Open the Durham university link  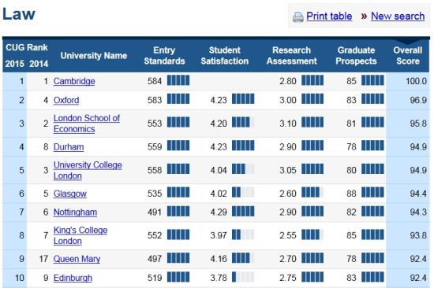(x=69, y=147)
